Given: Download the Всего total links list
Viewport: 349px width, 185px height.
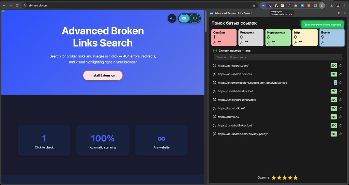Looking at the screenshot, I should coord(323,43).
